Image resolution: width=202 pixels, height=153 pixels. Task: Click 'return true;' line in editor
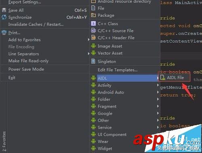pos(178,95)
